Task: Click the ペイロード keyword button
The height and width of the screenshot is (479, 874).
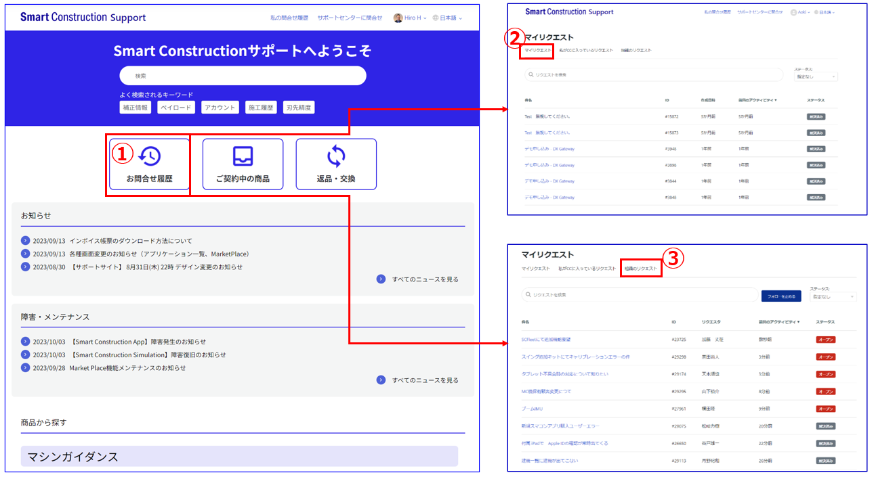Action: point(177,108)
